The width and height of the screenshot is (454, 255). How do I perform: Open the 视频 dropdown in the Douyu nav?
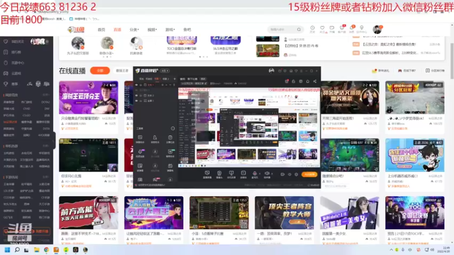(x=152, y=29)
